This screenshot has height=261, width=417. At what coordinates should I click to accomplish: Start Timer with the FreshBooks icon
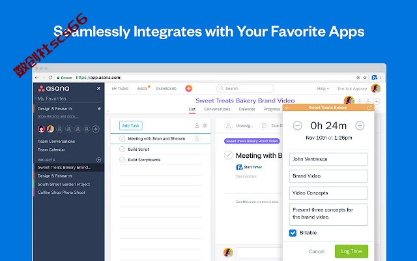(x=239, y=167)
